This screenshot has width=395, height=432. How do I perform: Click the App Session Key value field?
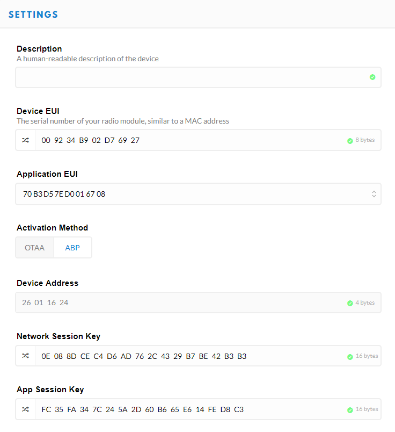[188, 409]
